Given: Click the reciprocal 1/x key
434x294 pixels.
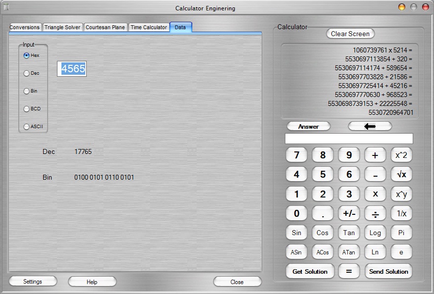Looking at the screenshot, I should [x=401, y=213].
